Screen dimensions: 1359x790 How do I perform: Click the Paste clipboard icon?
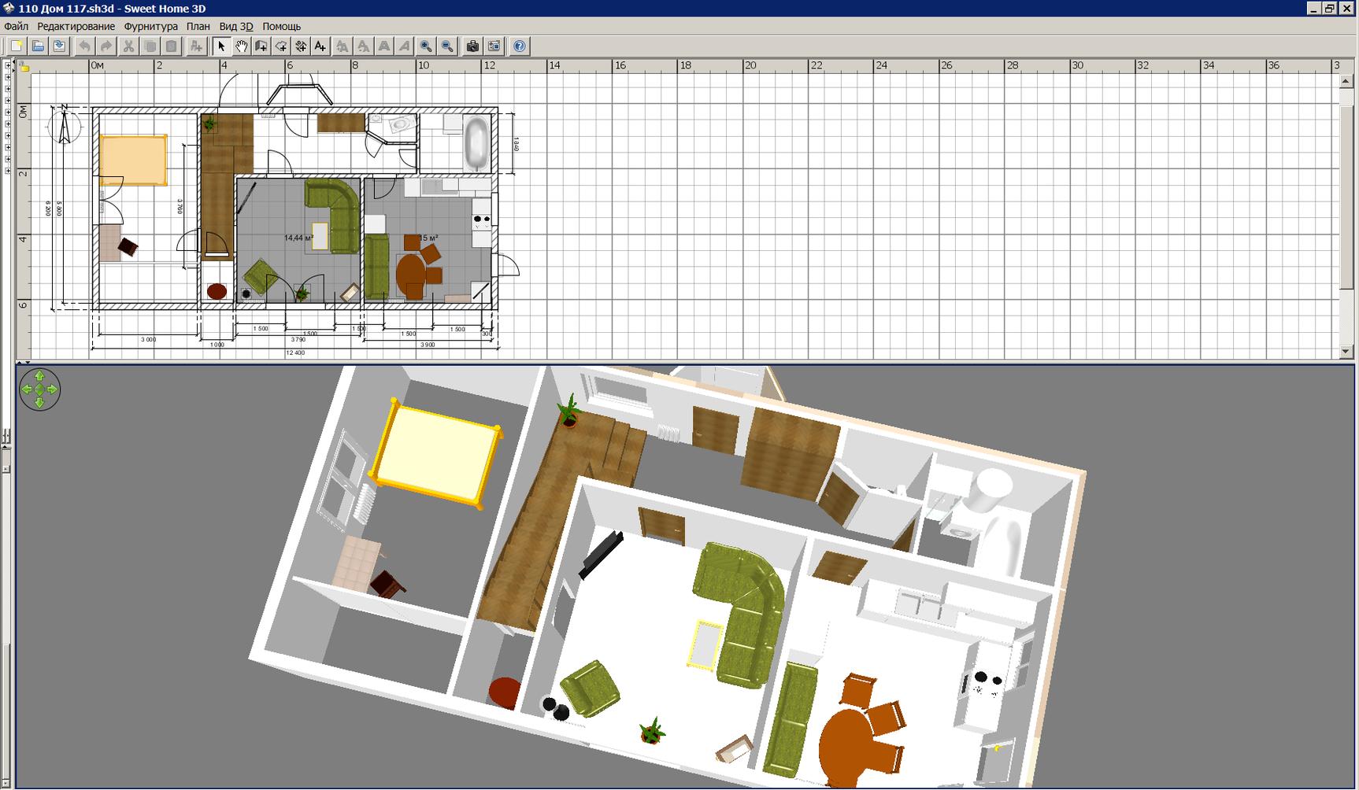(171, 46)
